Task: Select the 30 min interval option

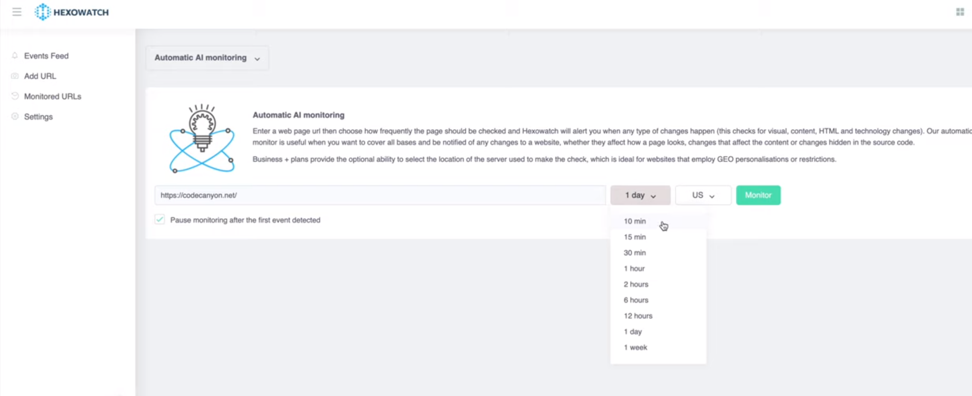Action: click(634, 253)
